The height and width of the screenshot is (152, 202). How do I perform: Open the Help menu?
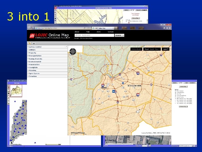pyautogui.click(x=88, y=32)
